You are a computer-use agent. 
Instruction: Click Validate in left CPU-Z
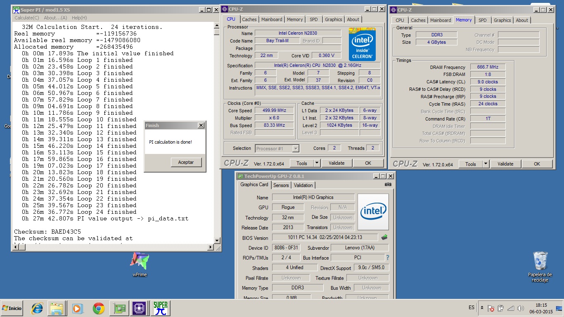pos(337,163)
